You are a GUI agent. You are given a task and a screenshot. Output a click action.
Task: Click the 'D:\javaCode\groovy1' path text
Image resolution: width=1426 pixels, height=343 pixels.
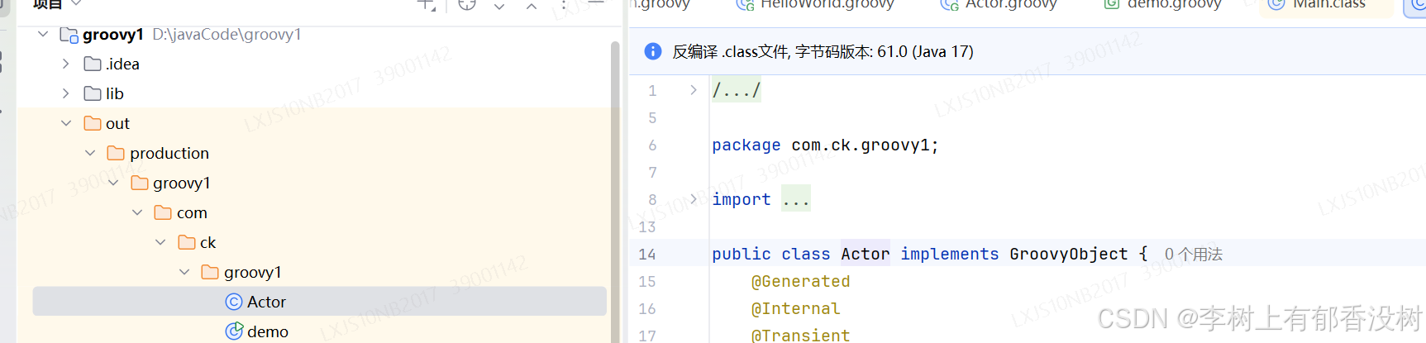227,34
